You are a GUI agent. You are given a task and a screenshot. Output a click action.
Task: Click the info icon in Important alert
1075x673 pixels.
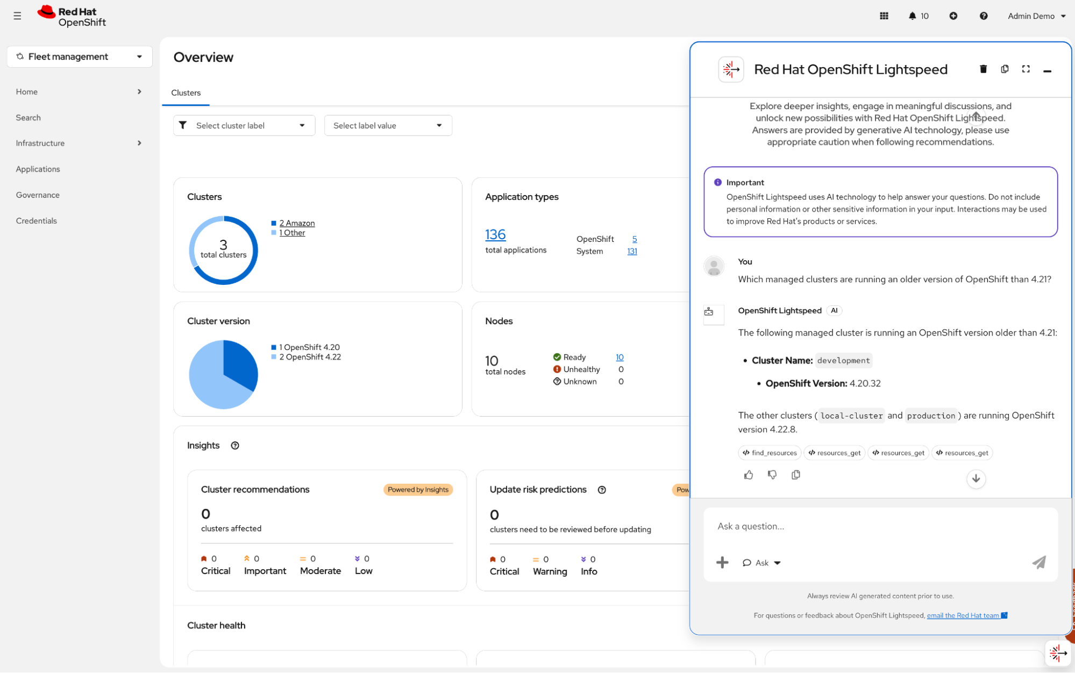click(x=717, y=182)
